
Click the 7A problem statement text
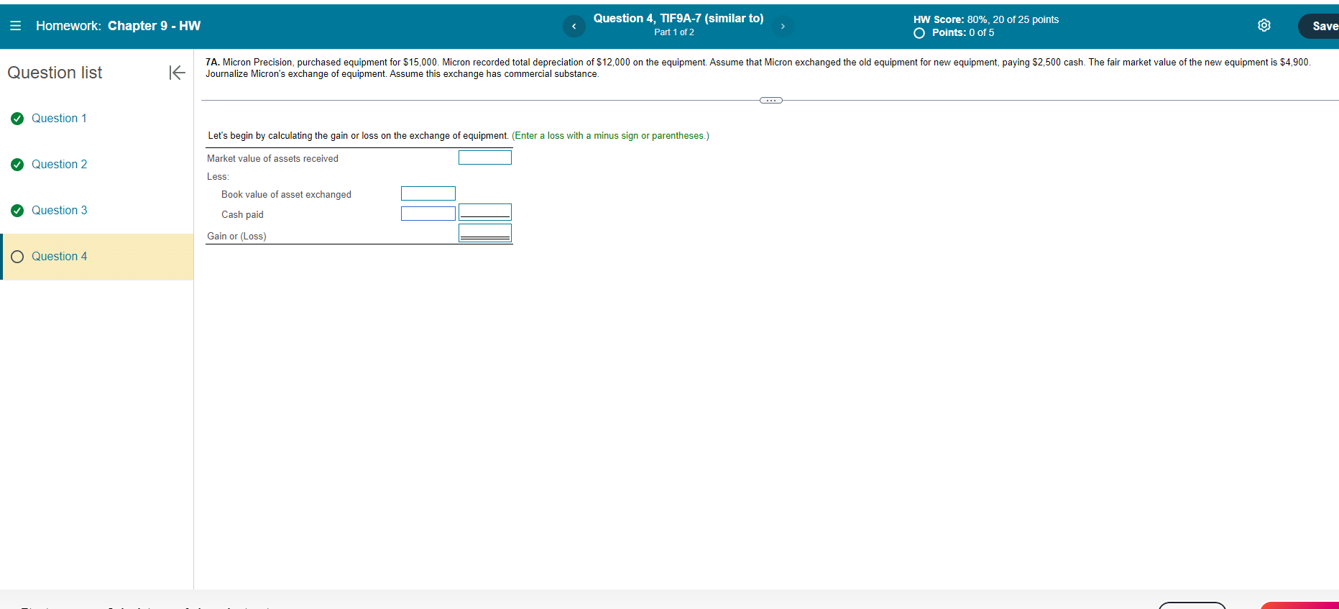(x=758, y=68)
